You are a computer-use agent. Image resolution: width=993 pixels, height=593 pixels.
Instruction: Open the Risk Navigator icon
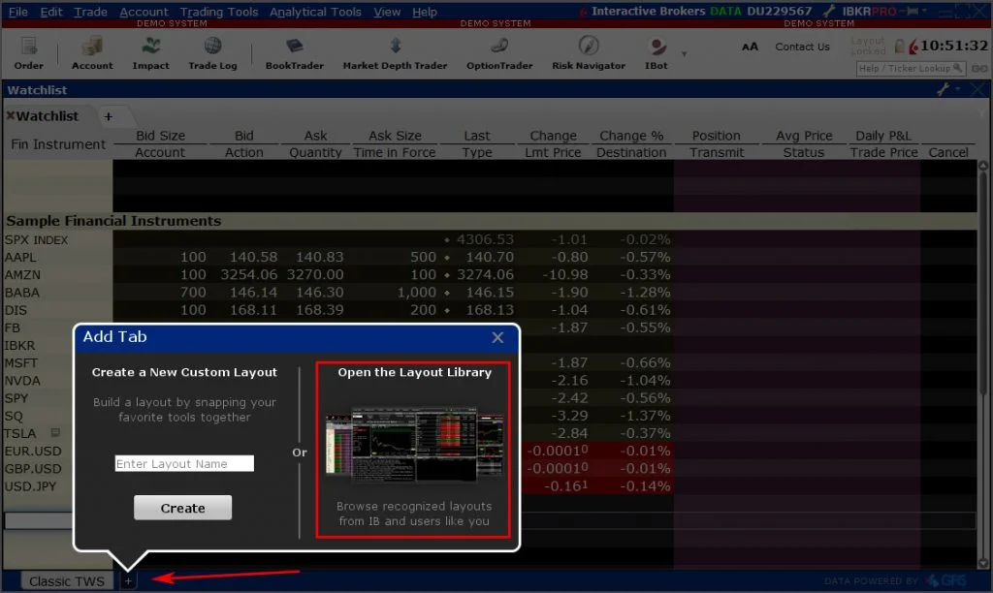[x=589, y=52]
